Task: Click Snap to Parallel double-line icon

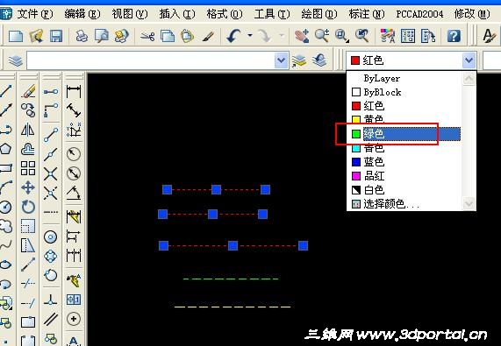Action: click(51, 319)
